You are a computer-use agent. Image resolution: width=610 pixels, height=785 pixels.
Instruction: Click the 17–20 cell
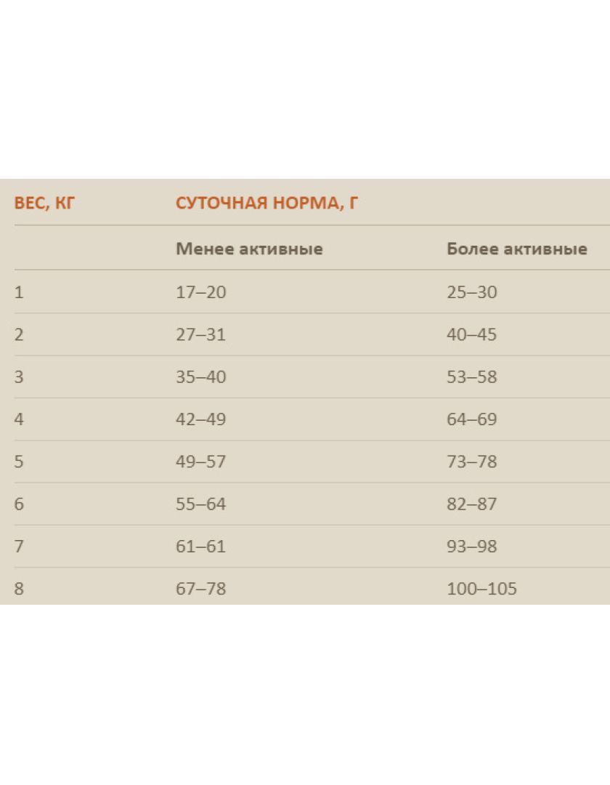click(200, 292)
